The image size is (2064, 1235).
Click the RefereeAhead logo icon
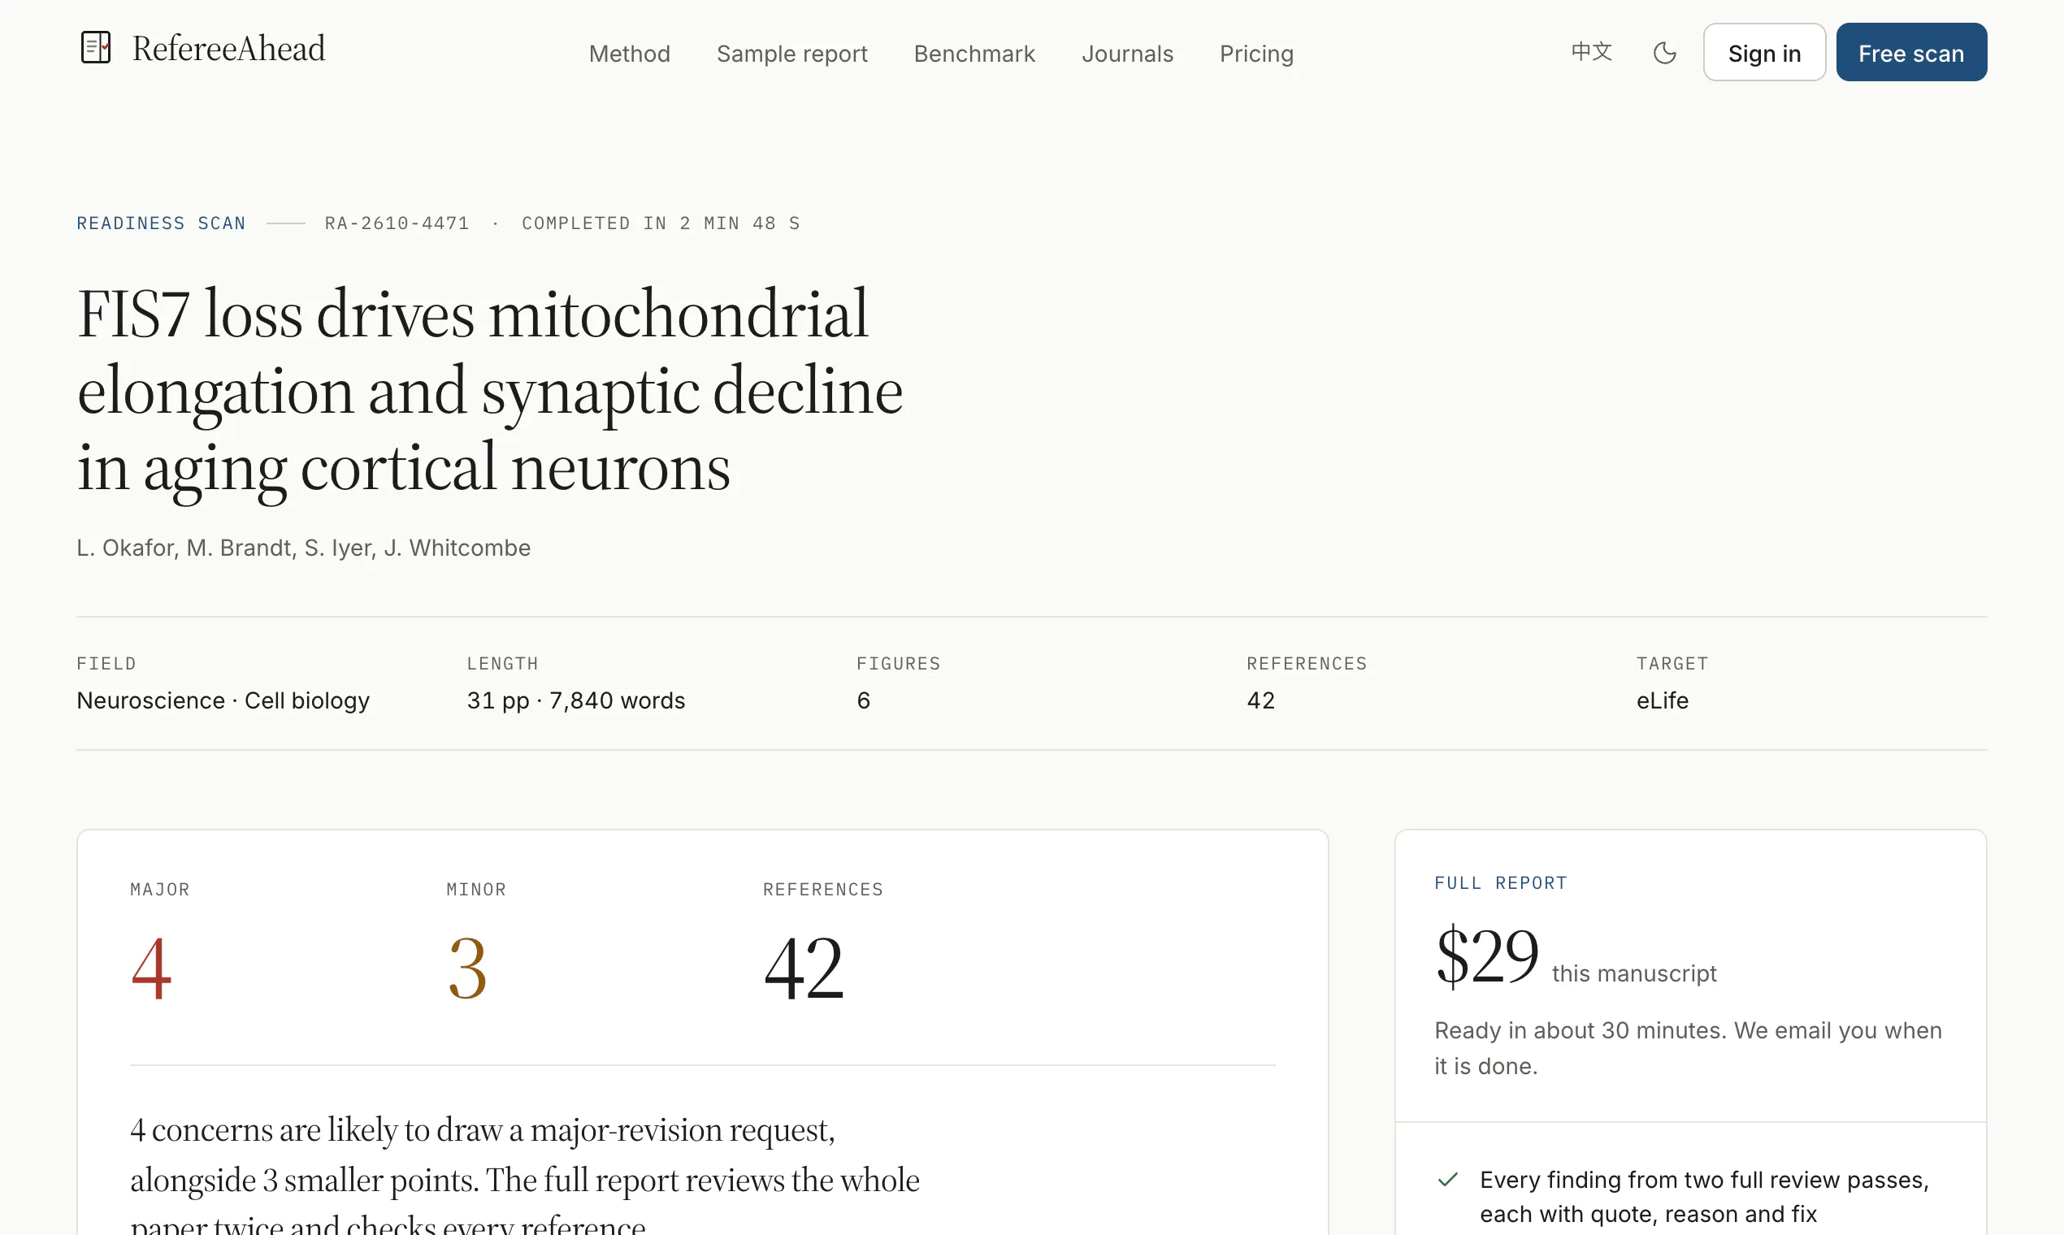96,47
